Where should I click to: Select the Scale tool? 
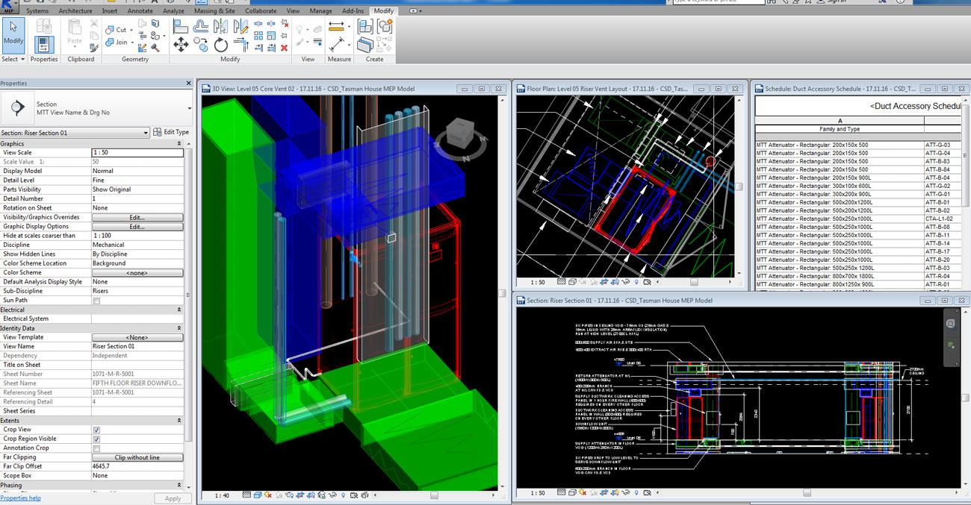tap(271, 36)
